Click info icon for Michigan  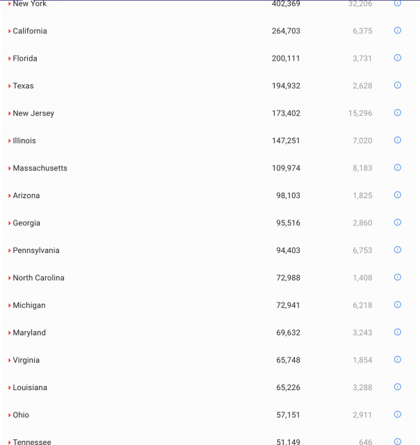398,305
